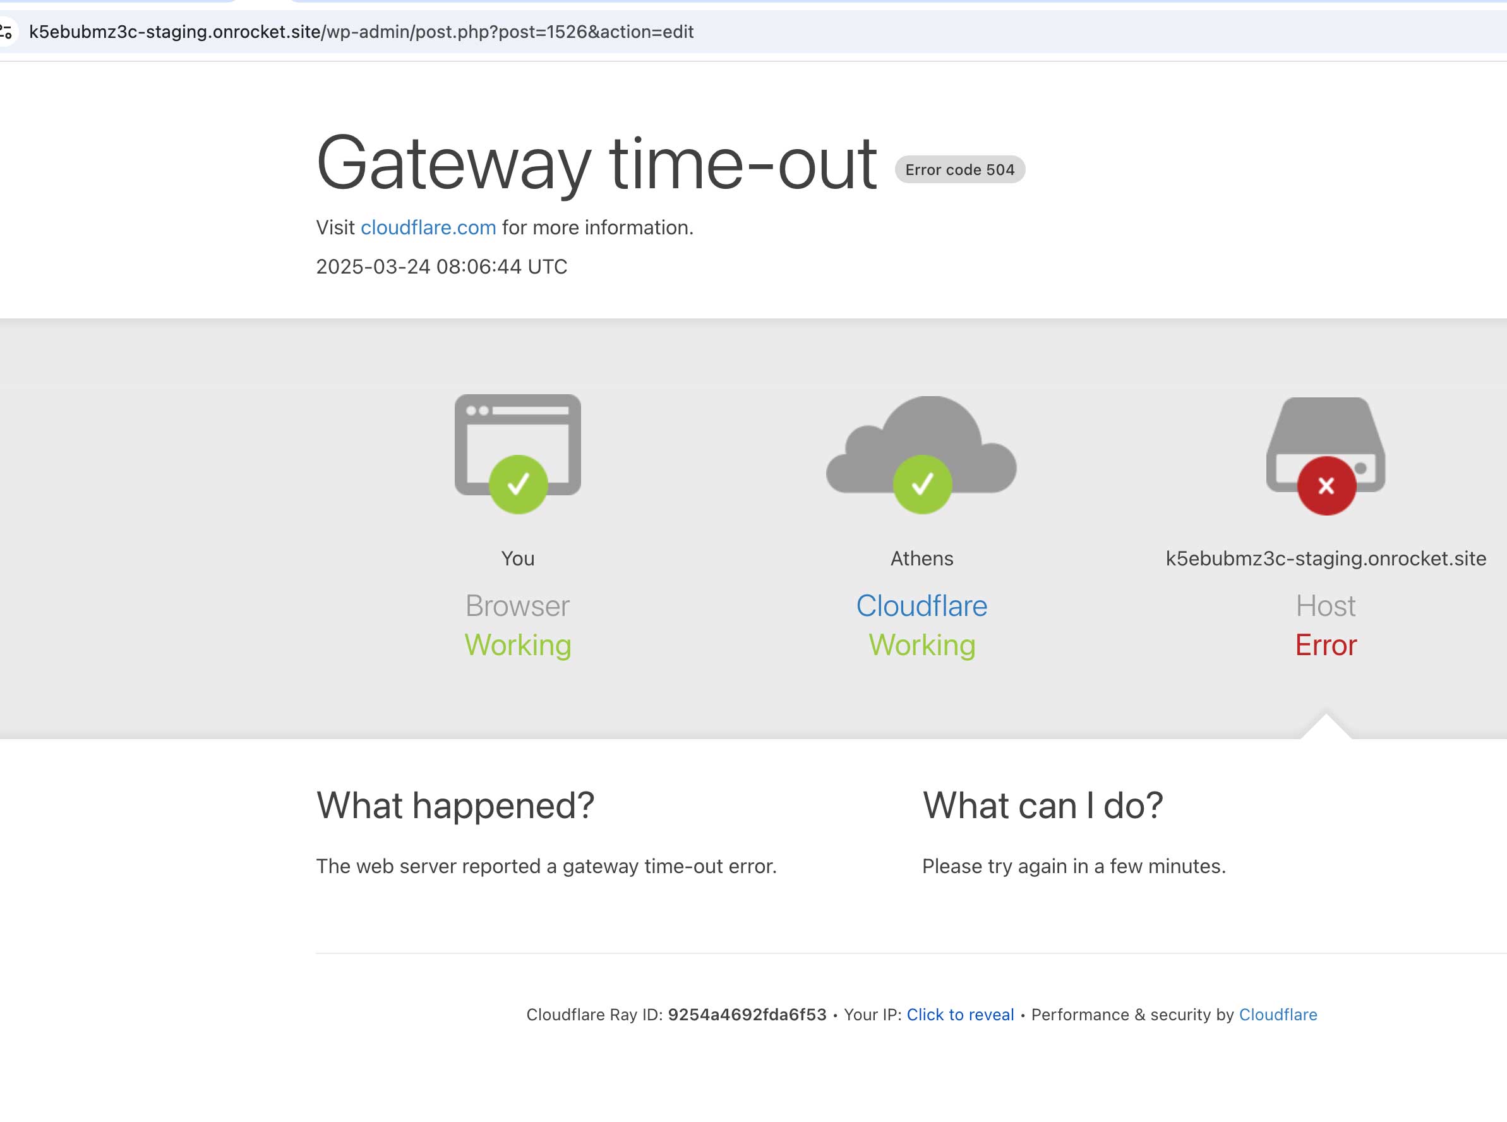Image resolution: width=1507 pixels, height=1122 pixels.
Task: Click 'The web server reported a gateway time-out error.'
Action: [x=546, y=866]
